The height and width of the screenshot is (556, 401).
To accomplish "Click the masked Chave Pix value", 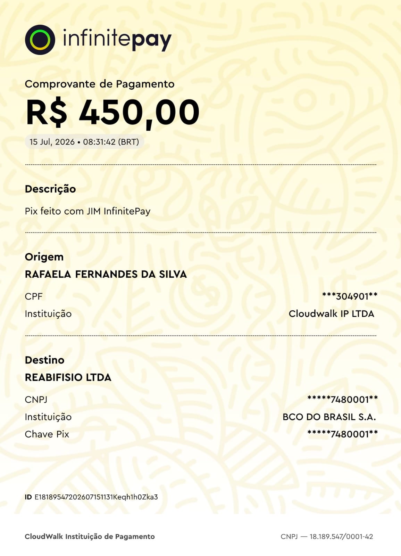I will (x=342, y=434).
